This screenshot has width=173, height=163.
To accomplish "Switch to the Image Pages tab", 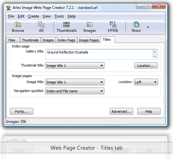I will pos(89,40).
